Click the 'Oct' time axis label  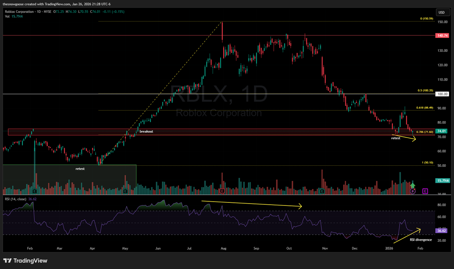(x=289, y=249)
